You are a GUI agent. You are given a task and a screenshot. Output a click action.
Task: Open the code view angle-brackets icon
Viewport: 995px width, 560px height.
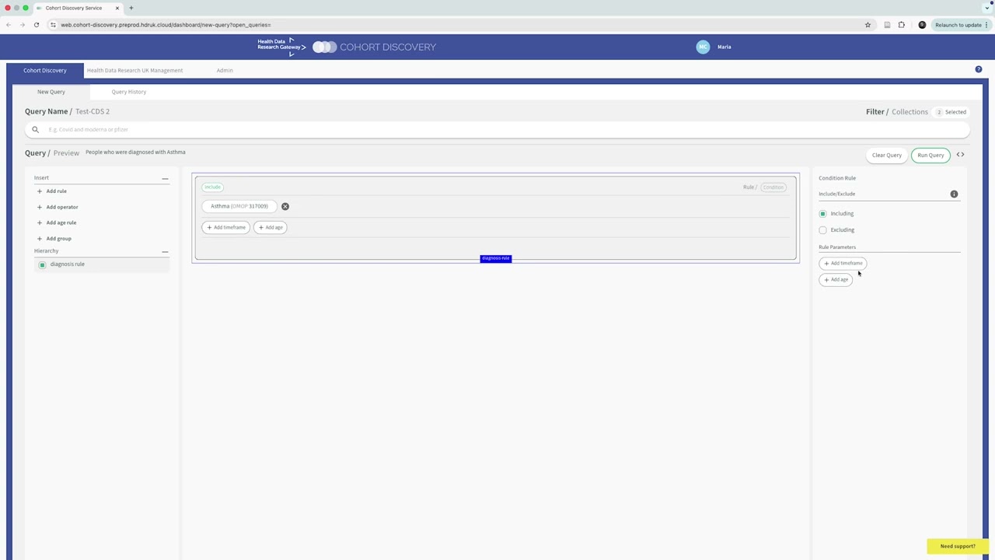point(960,155)
